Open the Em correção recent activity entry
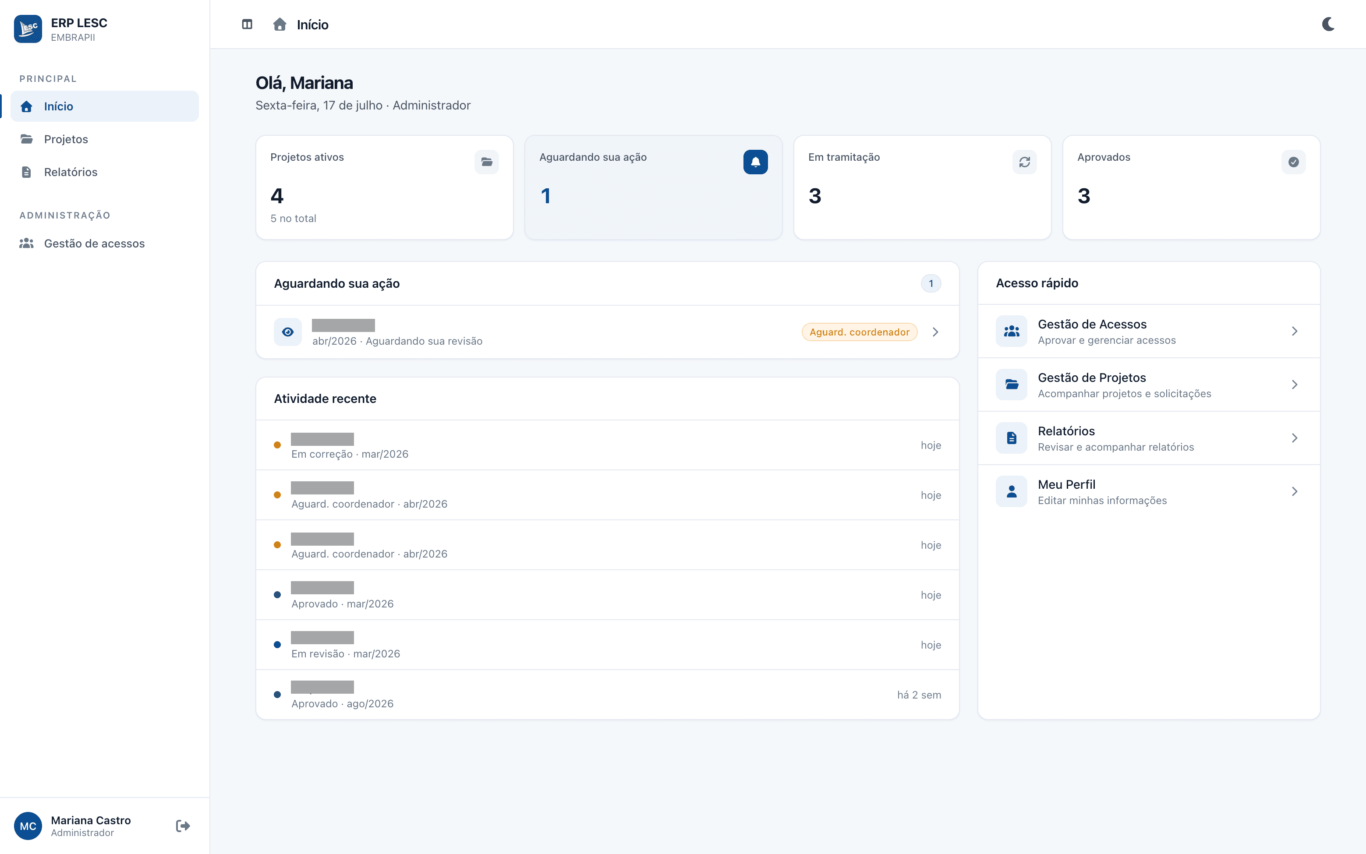The image size is (1366, 854). pos(607,445)
